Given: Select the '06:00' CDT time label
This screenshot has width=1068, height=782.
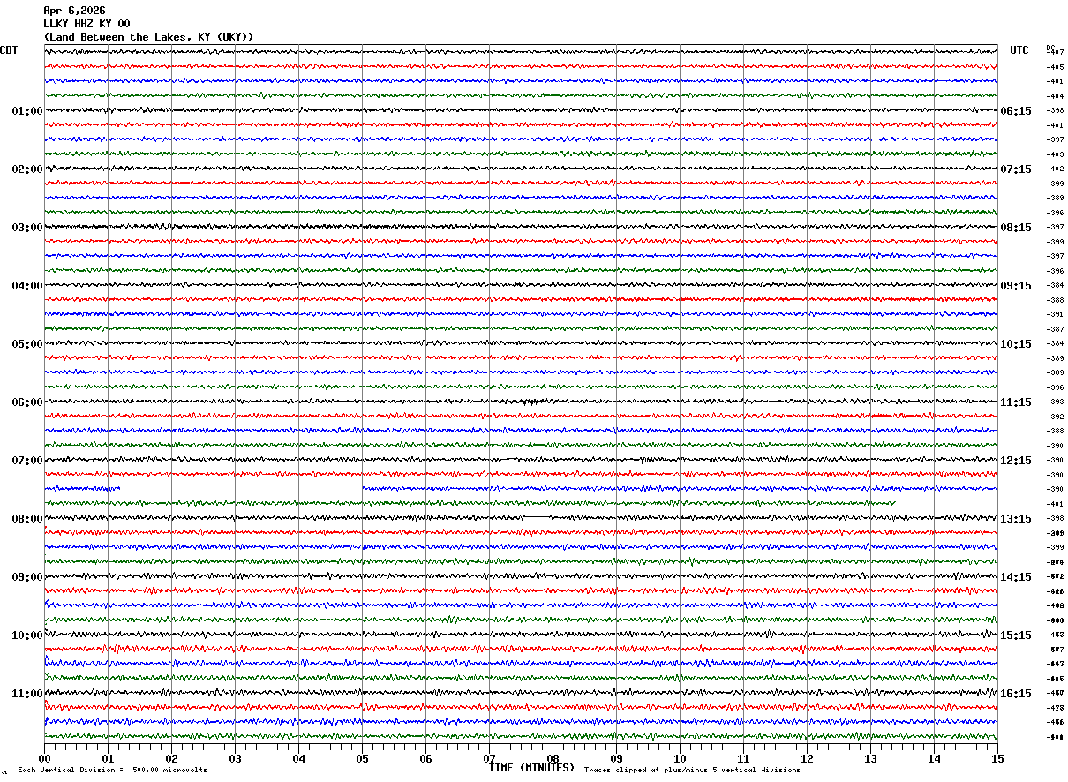Looking at the screenshot, I should (x=27, y=402).
